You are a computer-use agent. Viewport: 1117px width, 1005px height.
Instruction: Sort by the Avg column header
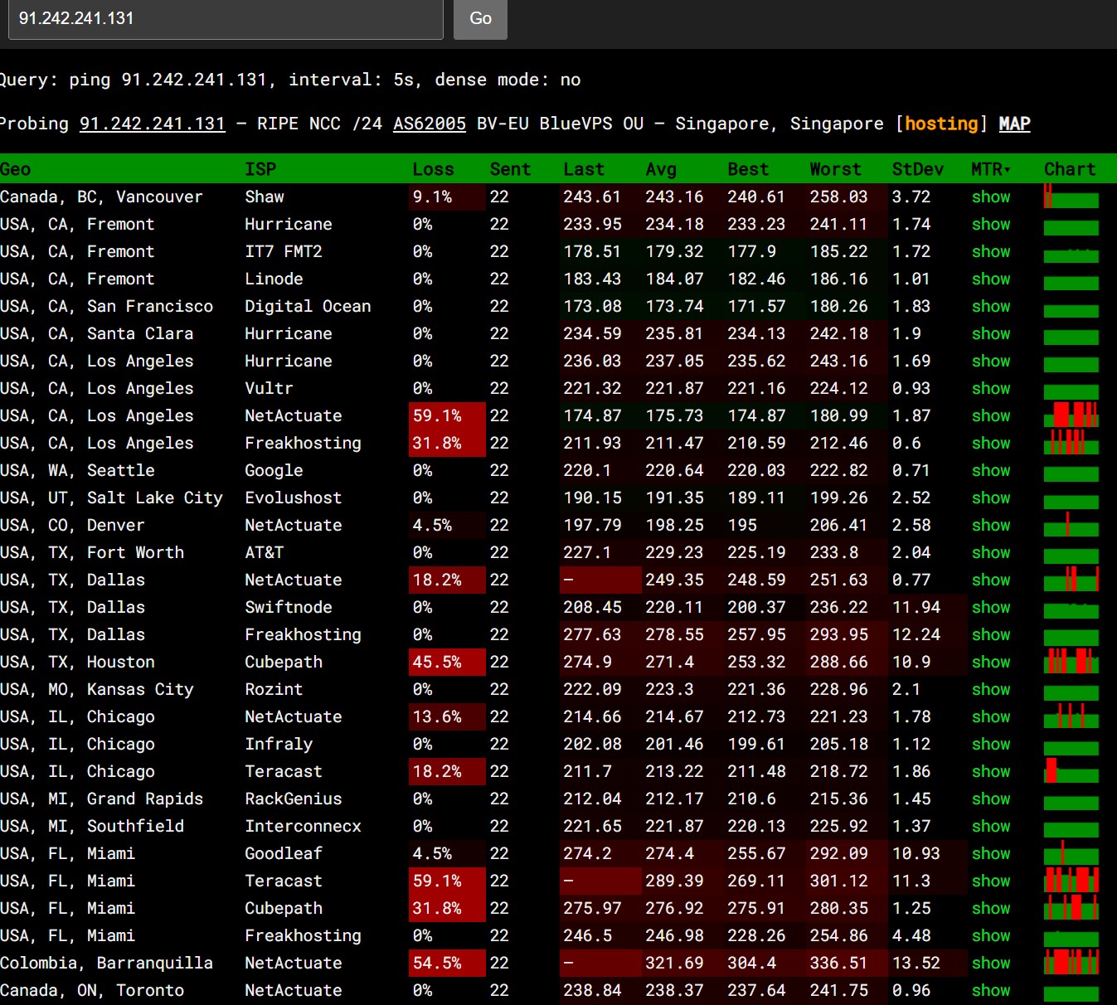[x=661, y=169]
